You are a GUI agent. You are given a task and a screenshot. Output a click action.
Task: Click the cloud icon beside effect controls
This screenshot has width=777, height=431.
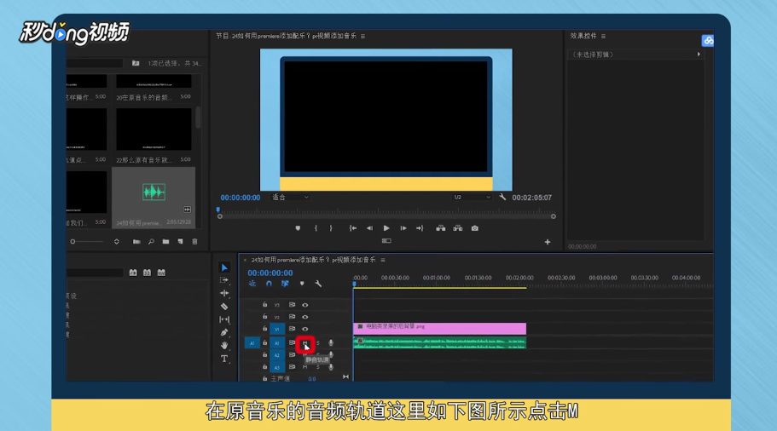pos(708,41)
